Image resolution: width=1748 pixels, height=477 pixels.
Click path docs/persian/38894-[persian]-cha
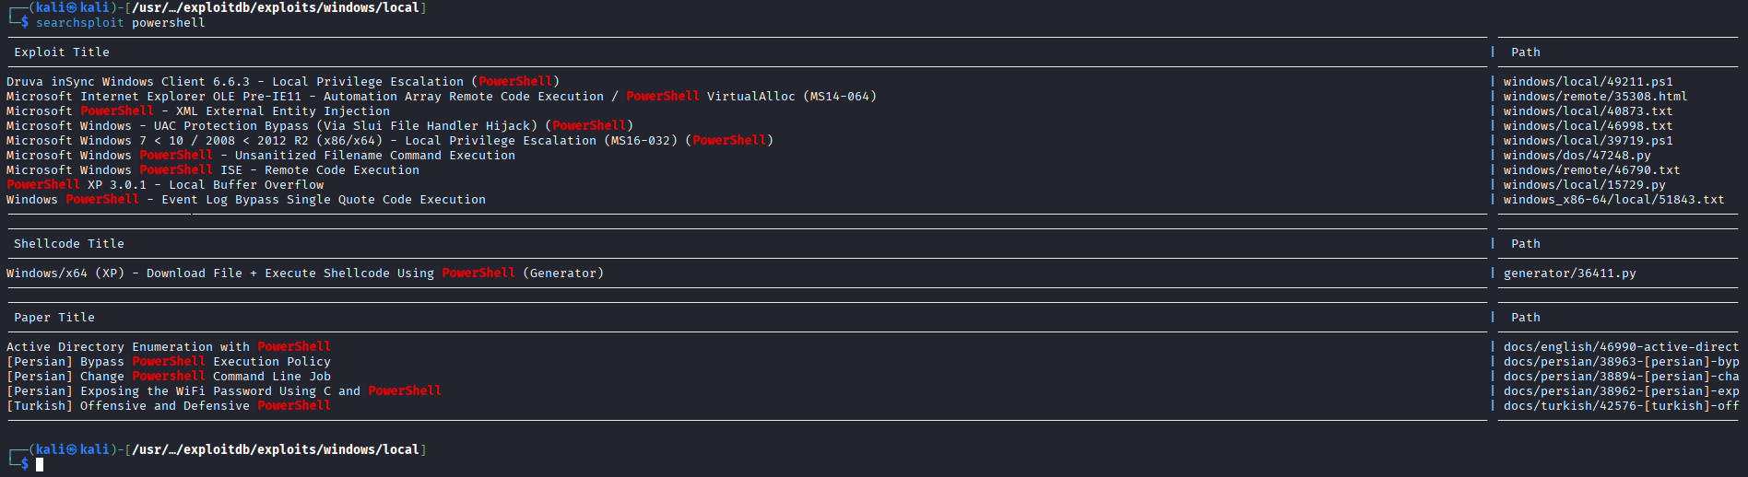1621,377
